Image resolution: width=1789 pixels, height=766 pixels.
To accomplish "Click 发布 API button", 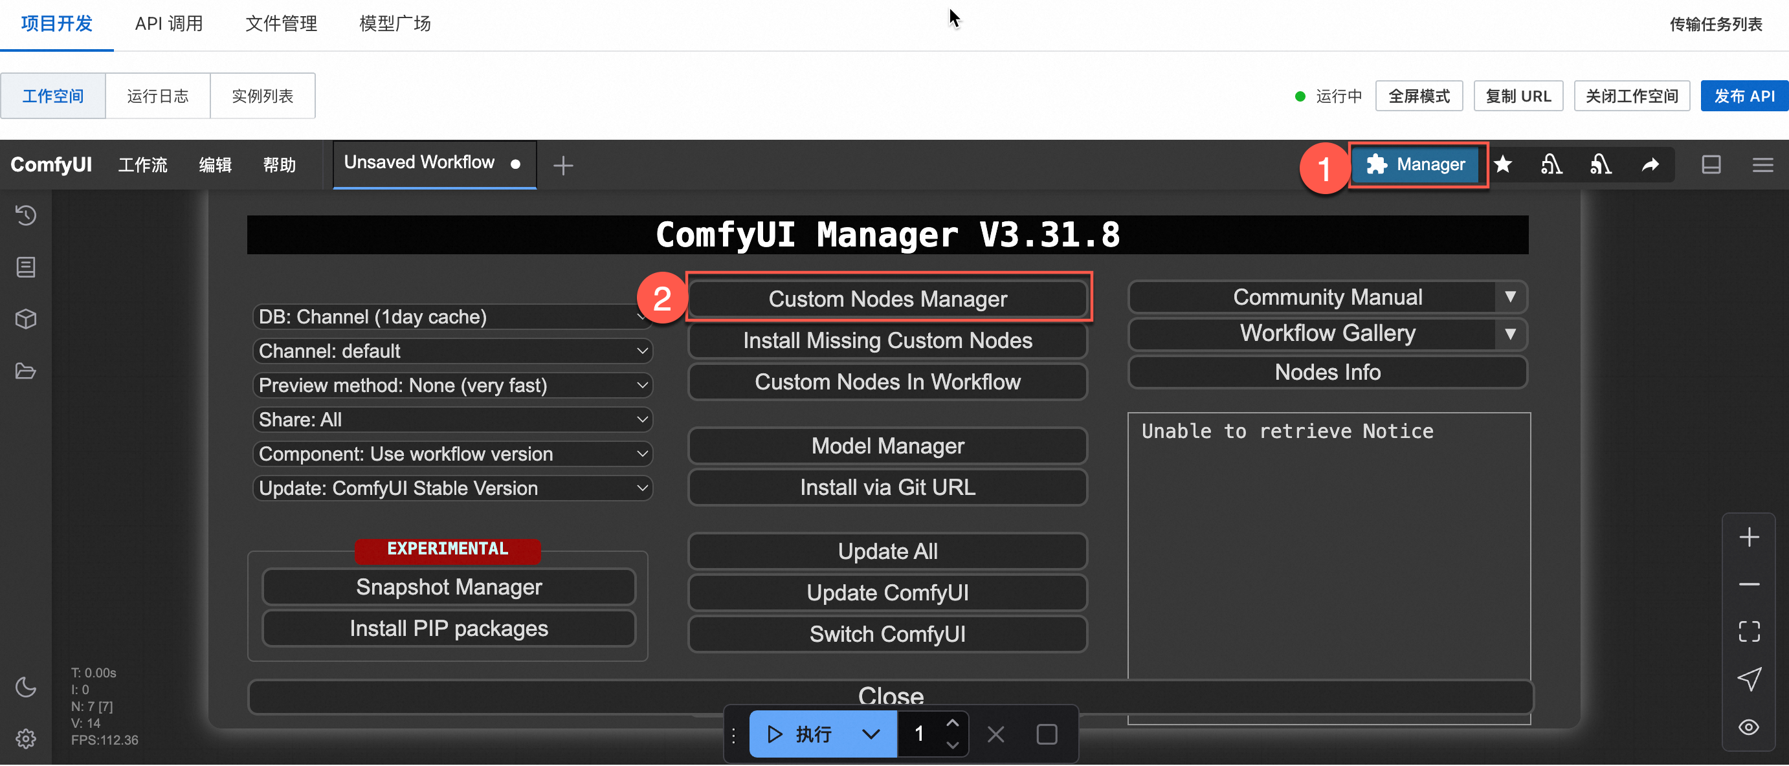I will [x=1744, y=96].
